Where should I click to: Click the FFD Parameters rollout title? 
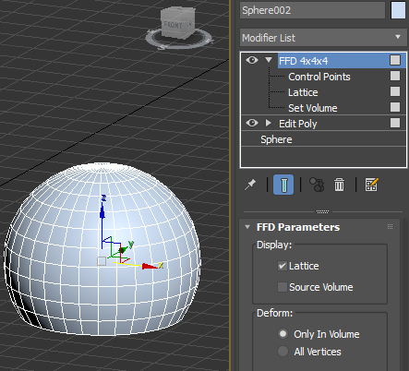[x=298, y=227]
